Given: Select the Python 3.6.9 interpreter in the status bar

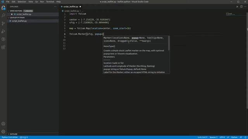Looking at the screenshot, I should [10, 137].
